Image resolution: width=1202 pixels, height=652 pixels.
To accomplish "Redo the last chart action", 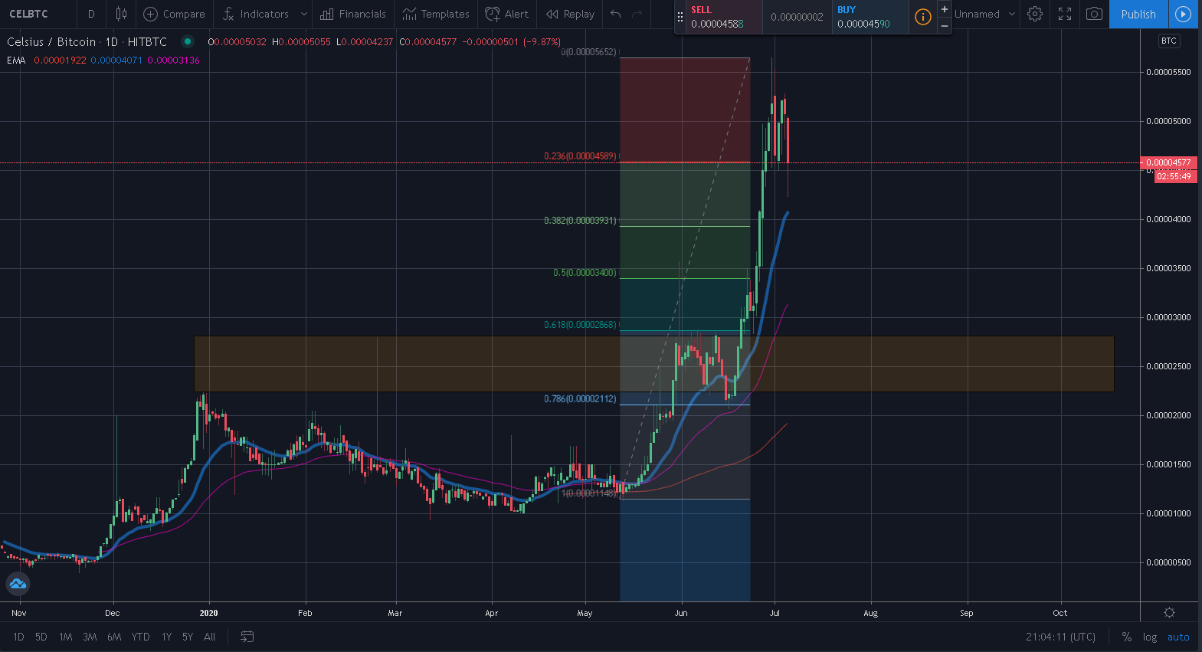I will 637,14.
